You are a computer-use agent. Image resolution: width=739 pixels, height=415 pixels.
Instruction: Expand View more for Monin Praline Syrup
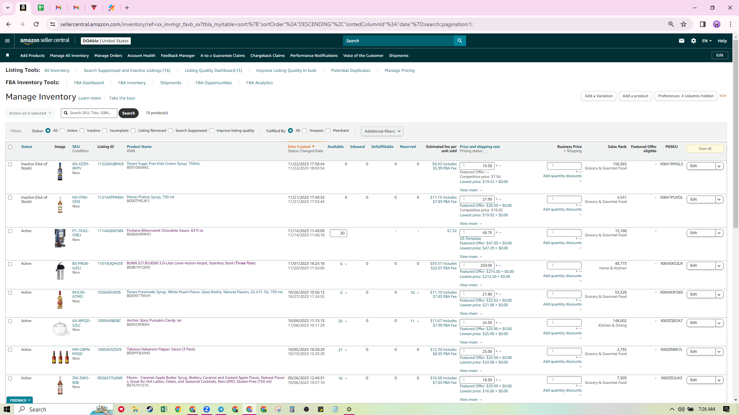tap(471, 224)
